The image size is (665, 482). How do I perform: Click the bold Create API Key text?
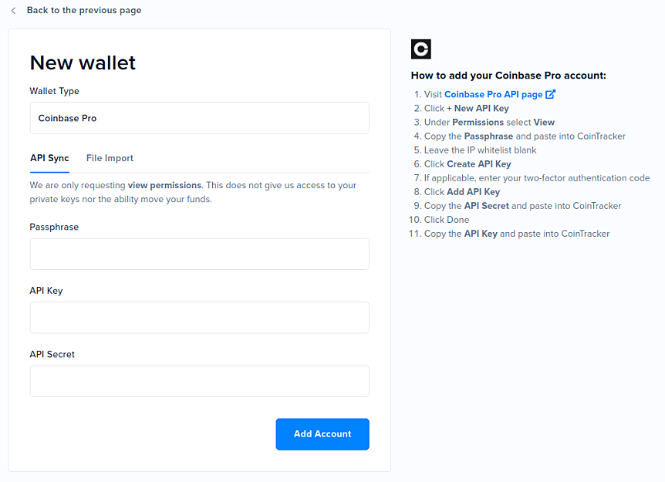[x=479, y=163]
